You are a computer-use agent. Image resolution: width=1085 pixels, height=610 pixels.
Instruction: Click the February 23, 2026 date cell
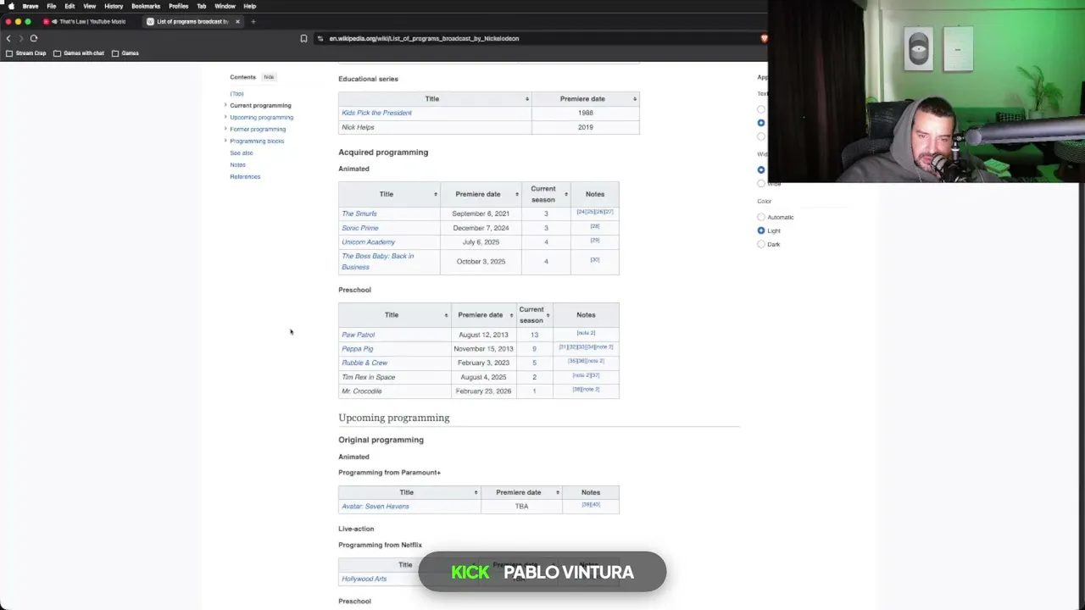483,391
